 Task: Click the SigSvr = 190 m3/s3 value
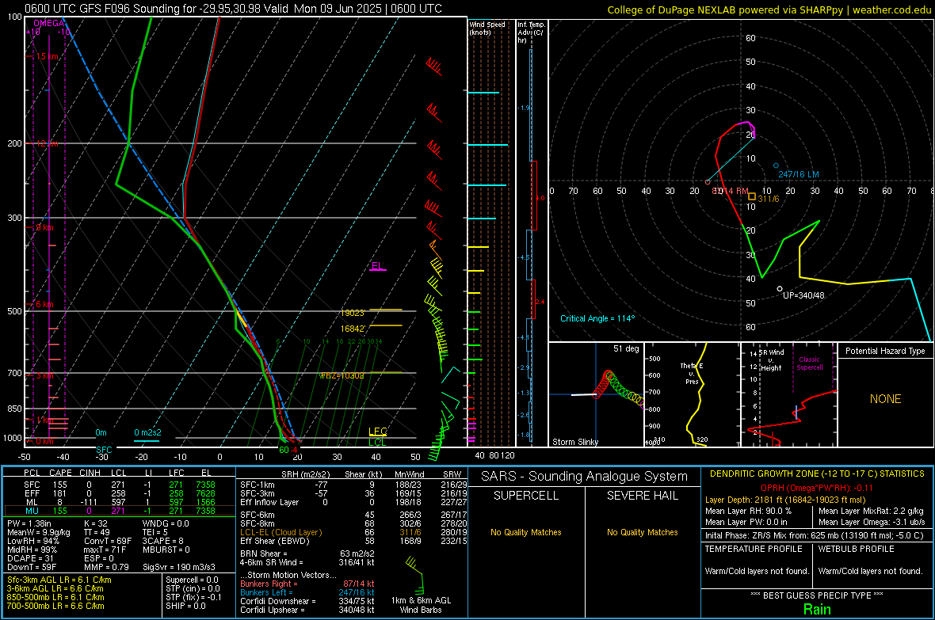pos(179,567)
